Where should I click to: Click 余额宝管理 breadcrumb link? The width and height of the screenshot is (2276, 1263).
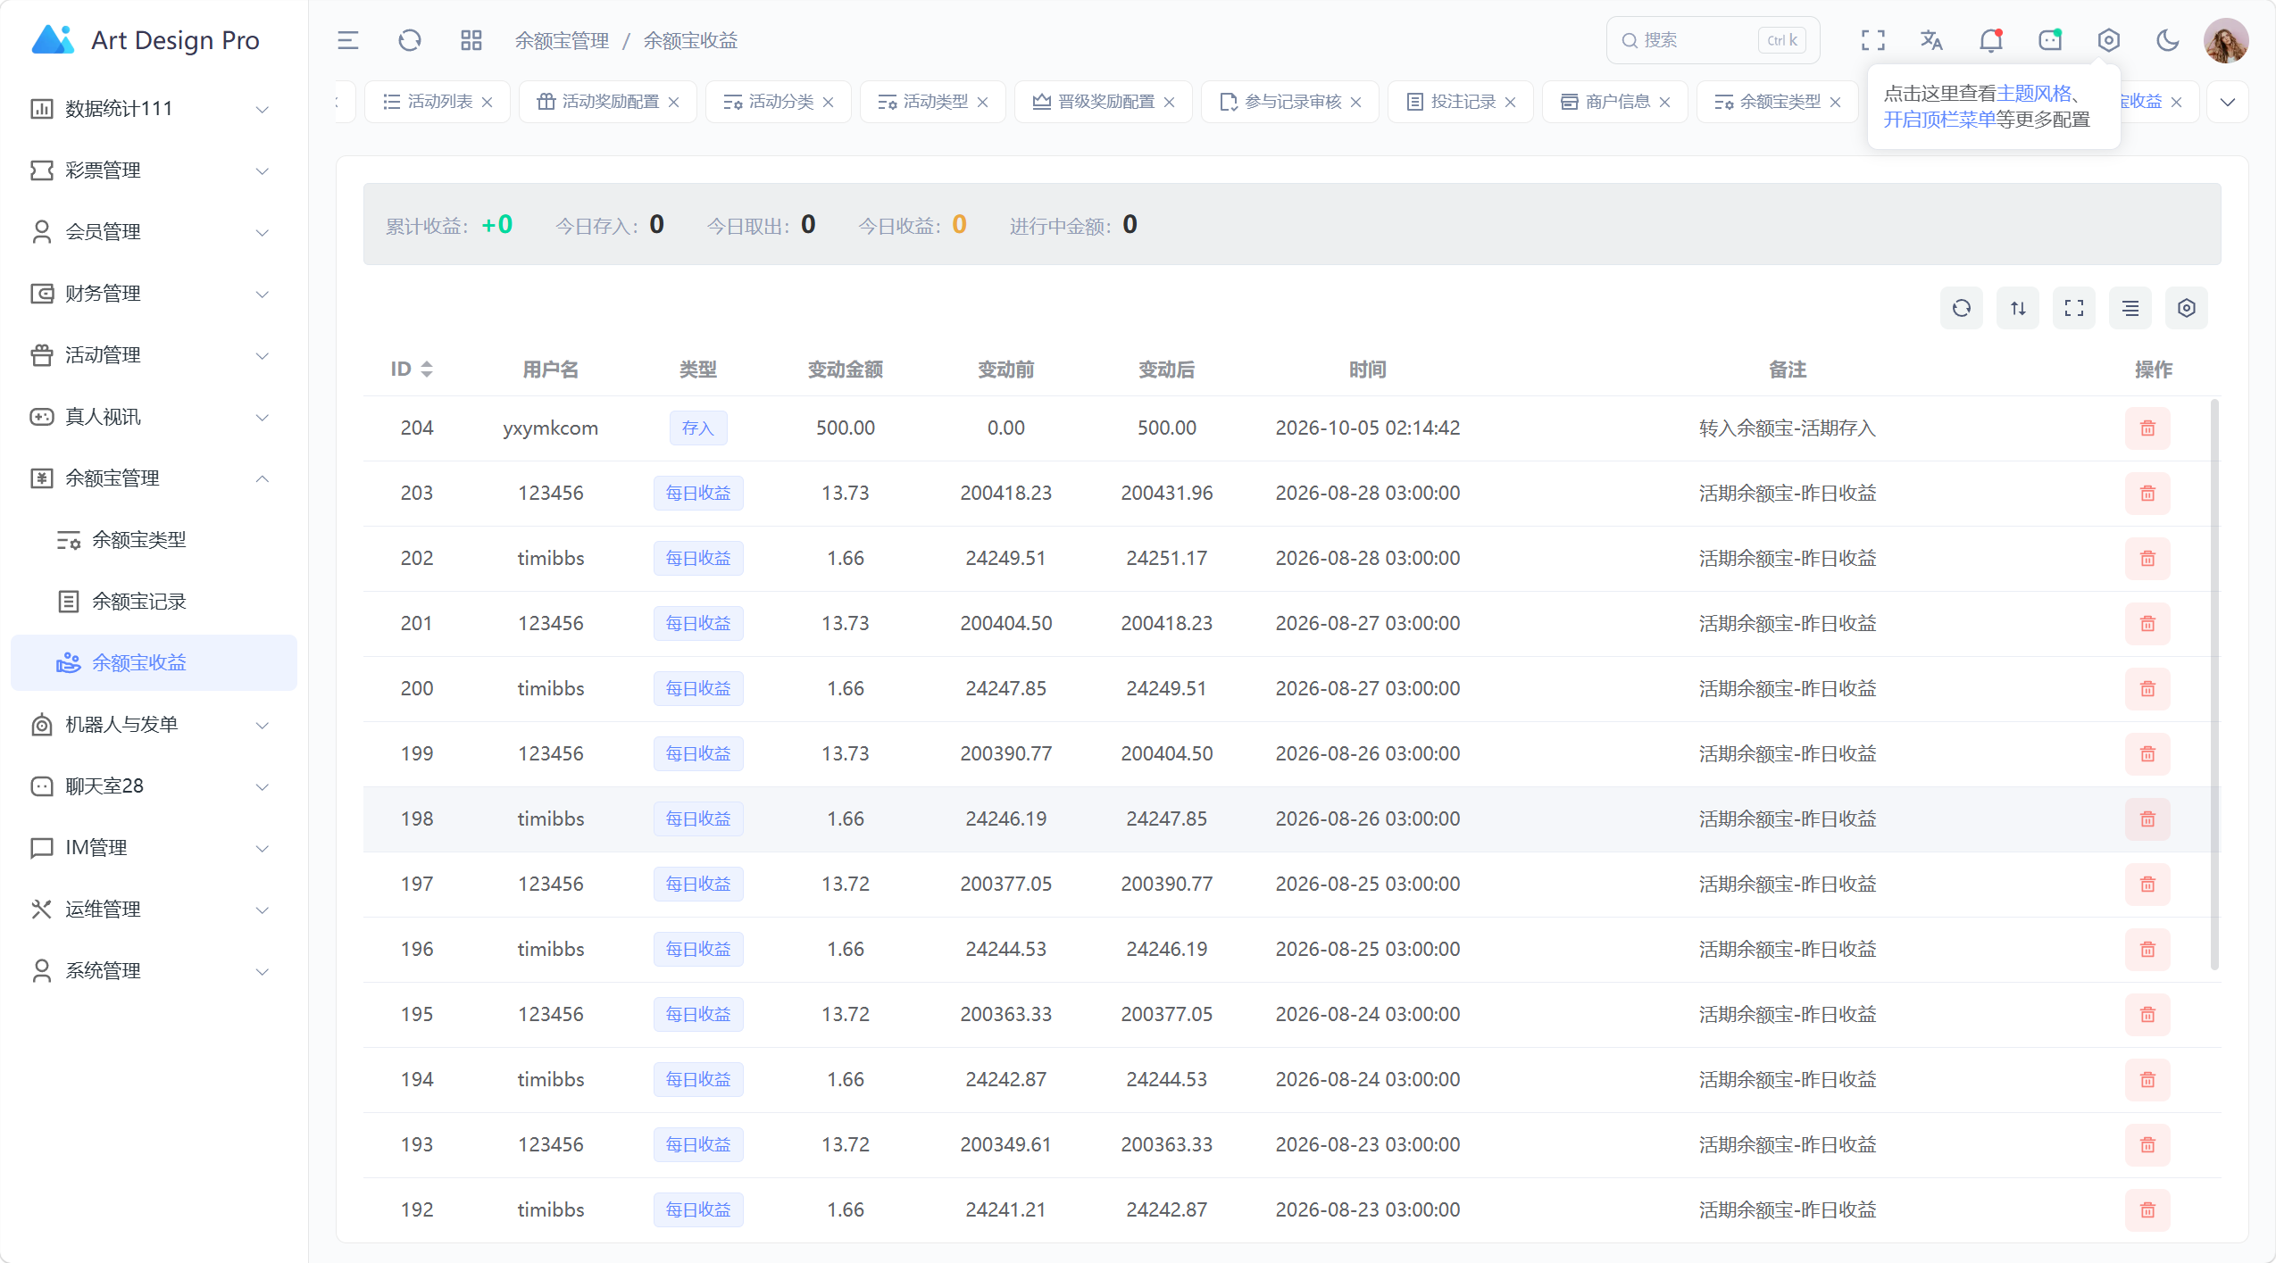pos(562,40)
